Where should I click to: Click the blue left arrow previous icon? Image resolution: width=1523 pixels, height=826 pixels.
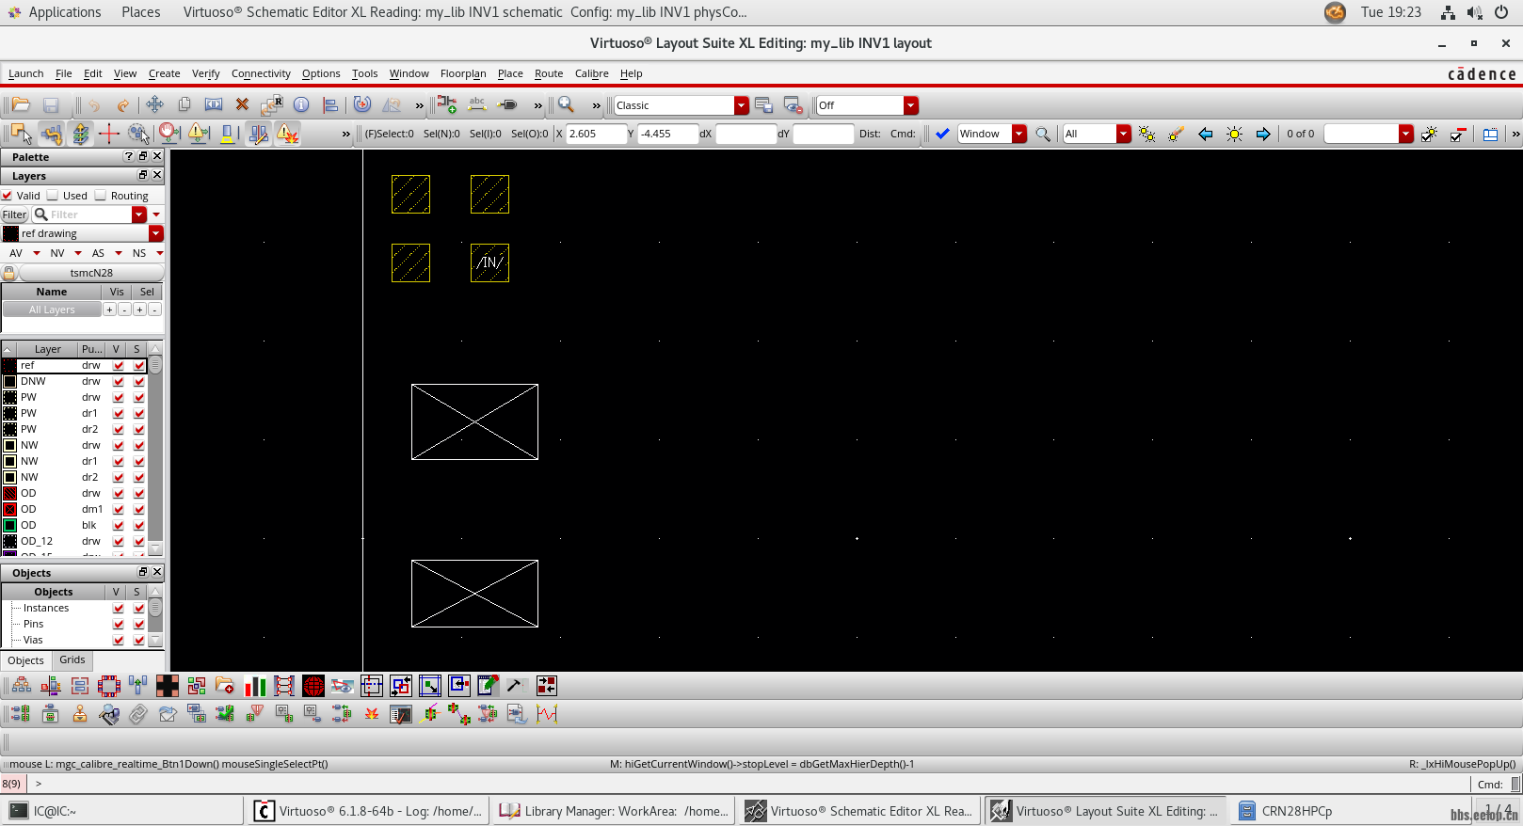point(1205,134)
